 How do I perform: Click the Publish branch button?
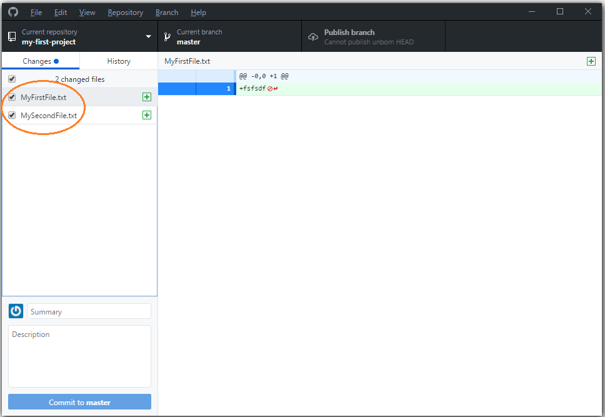(x=374, y=36)
